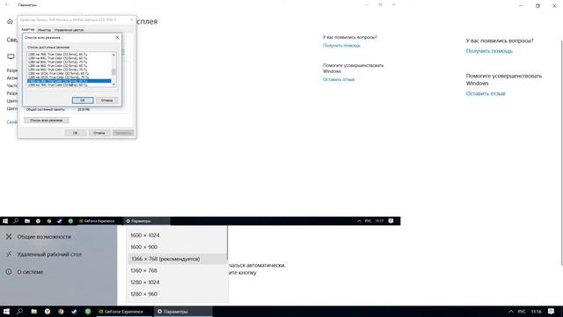
Task: Click File Explorer icon on taskbar showing 11:17
Action: point(27,221)
